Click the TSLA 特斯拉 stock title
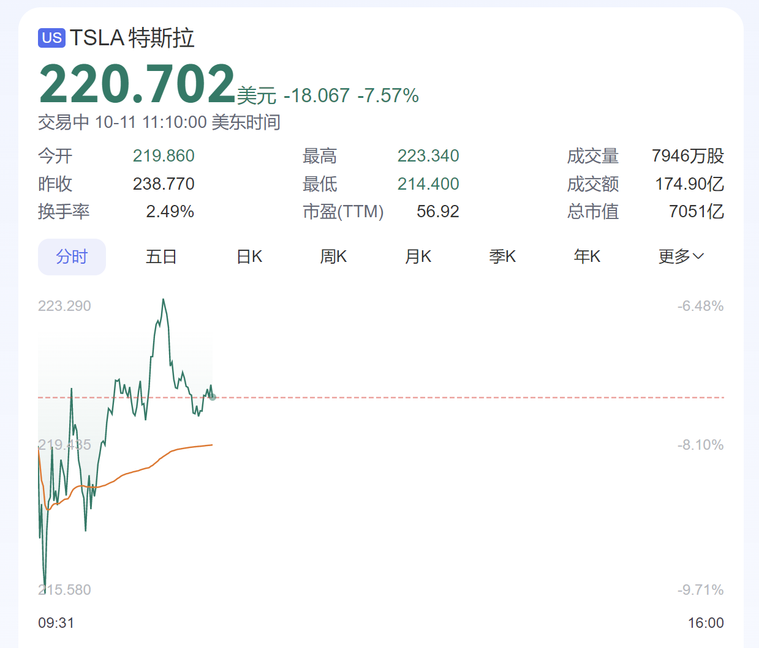 tap(132, 38)
